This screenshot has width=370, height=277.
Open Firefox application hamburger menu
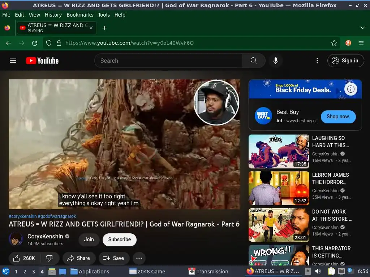(x=361, y=43)
